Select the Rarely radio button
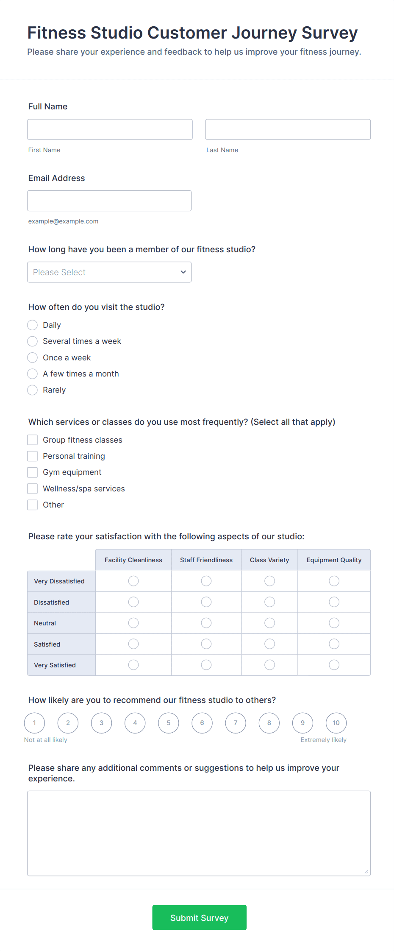The height and width of the screenshot is (951, 394). click(x=33, y=390)
